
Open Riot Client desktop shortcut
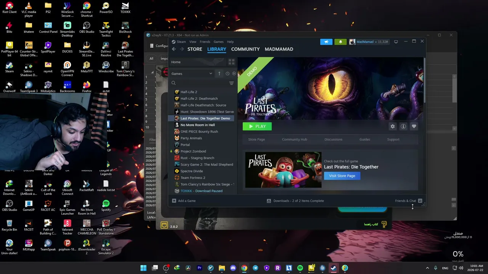coord(10,8)
